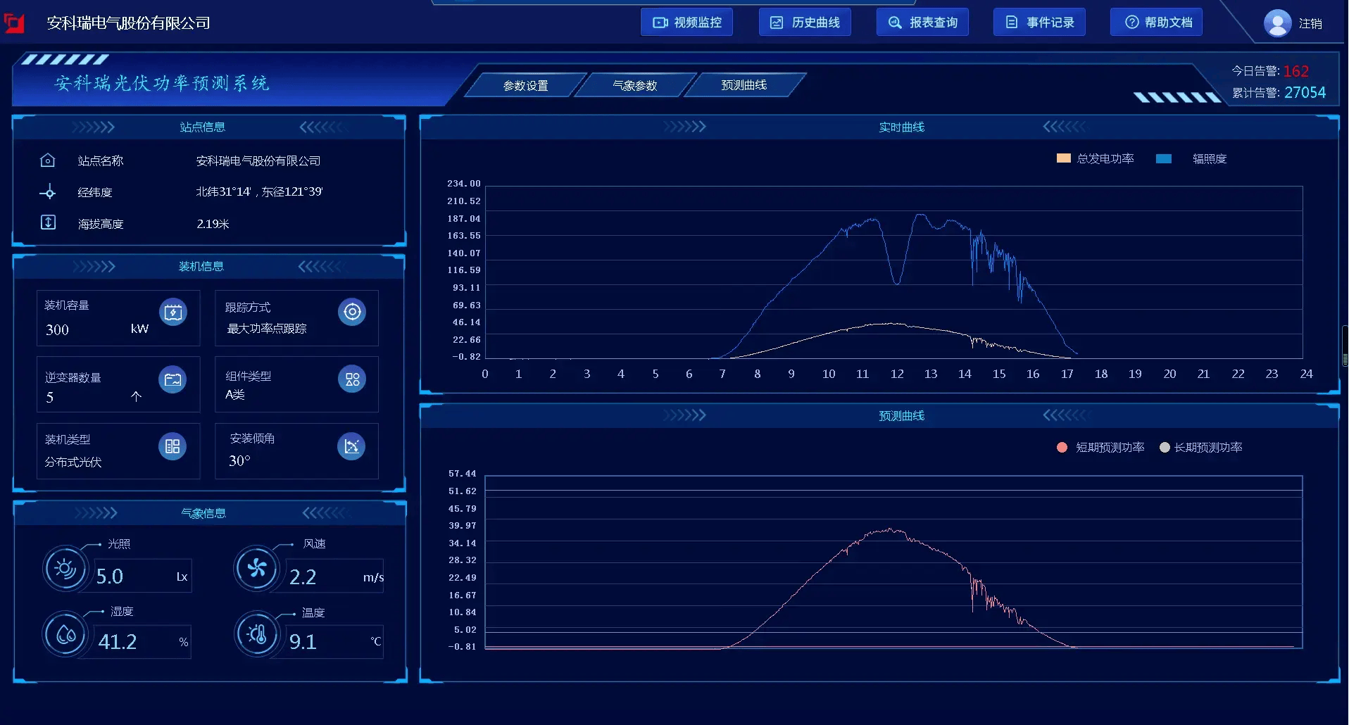Click the video camera icon in 视频监控
This screenshot has height=725, width=1349.
click(660, 23)
